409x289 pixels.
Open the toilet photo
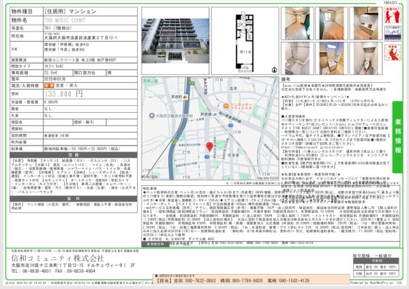click(365, 58)
